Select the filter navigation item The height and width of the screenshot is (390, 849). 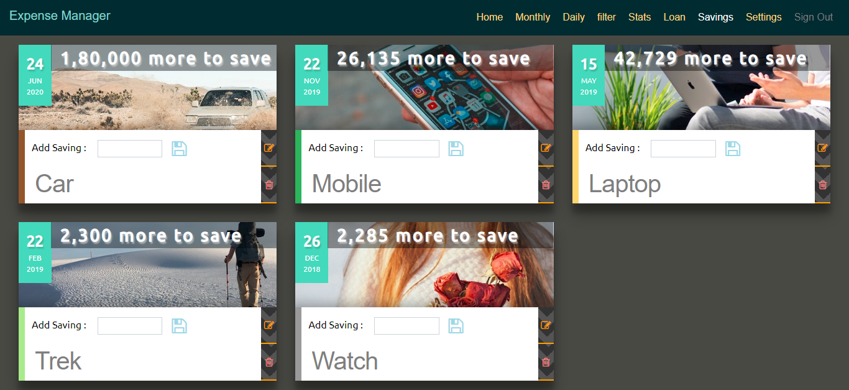607,17
